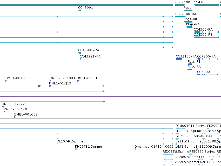The width and height of the screenshot is (221, 166).
Task: Select EST GH25035.5prime
Action: [x=177, y=139]
